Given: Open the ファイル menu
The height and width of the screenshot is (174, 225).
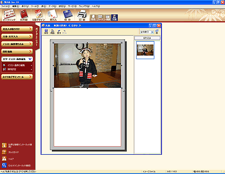Looking at the screenshot, I should point(5,6).
